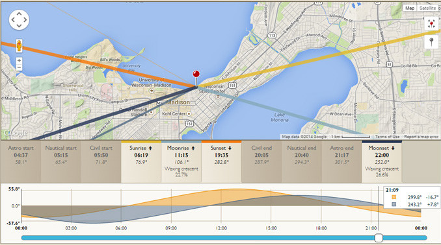The image size is (441, 245).
Task: Open the Terms of Use link
Action: click(387, 137)
